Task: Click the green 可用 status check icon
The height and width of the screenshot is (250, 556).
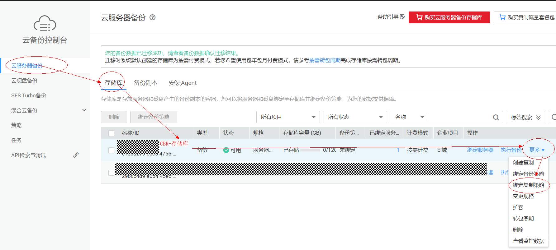Action: (x=226, y=150)
